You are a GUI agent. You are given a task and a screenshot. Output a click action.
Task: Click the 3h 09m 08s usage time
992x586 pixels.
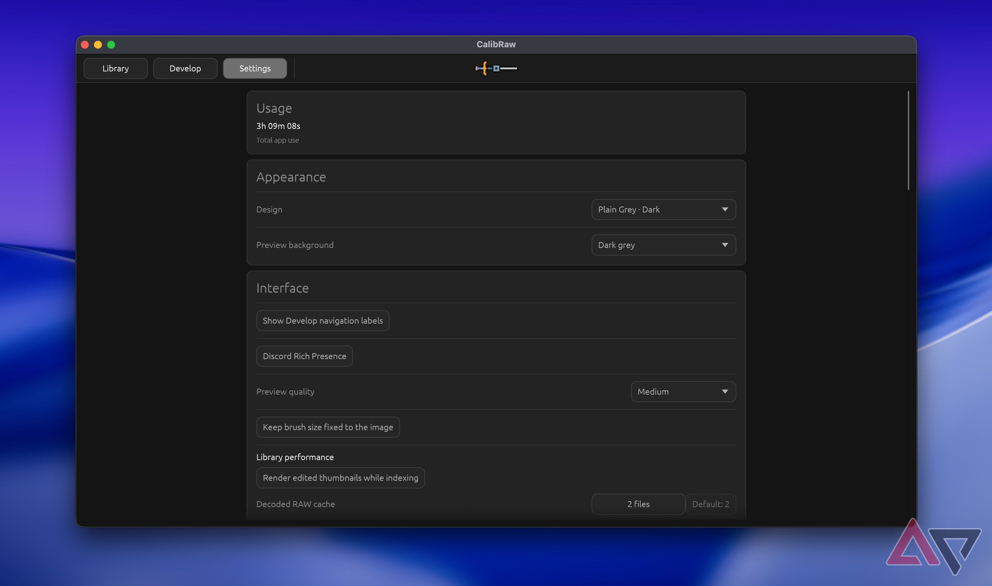pyautogui.click(x=278, y=126)
